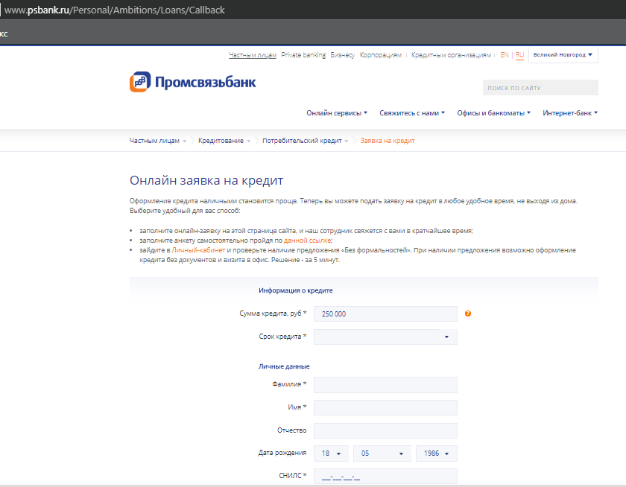
Task: Open the Корпорациям section link
Action: pos(380,54)
